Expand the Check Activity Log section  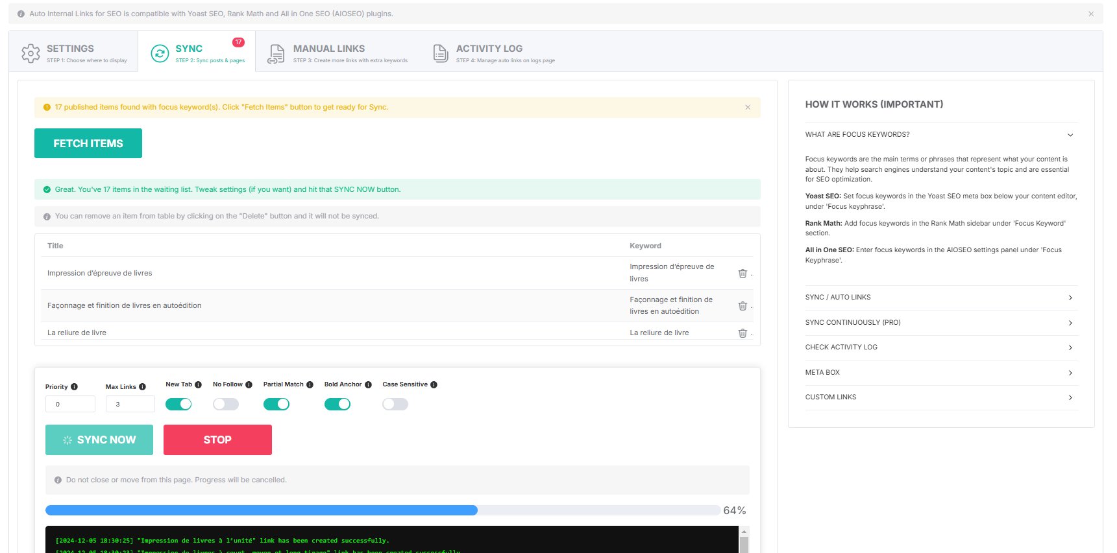pos(941,347)
